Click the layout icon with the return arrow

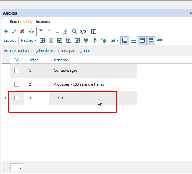click(60, 40)
